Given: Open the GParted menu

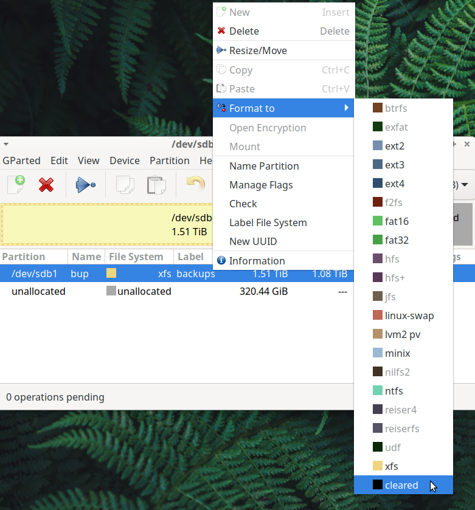Looking at the screenshot, I should 21,160.
